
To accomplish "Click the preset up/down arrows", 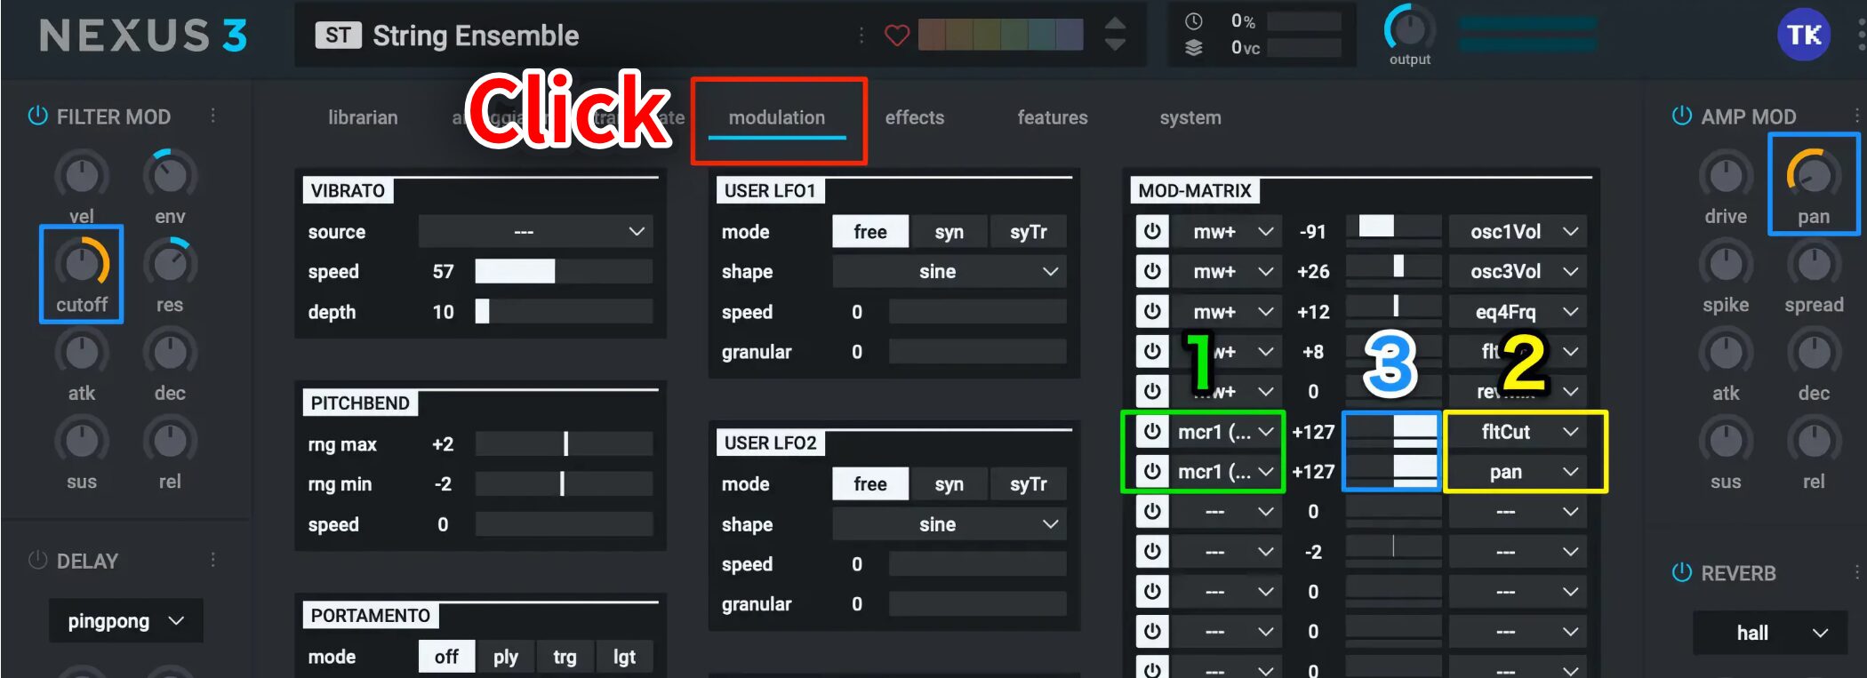I will pyautogui.click(x=1115, y=35).
